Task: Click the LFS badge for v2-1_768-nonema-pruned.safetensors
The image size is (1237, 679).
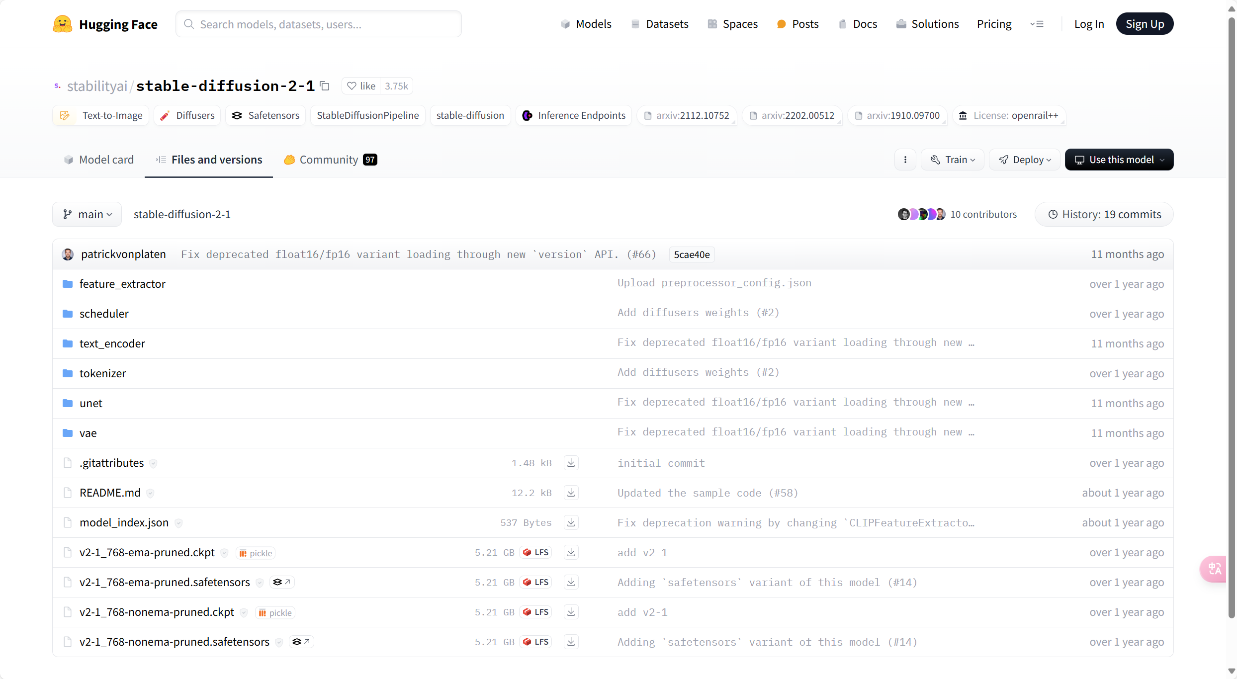Action: (536, 642)
